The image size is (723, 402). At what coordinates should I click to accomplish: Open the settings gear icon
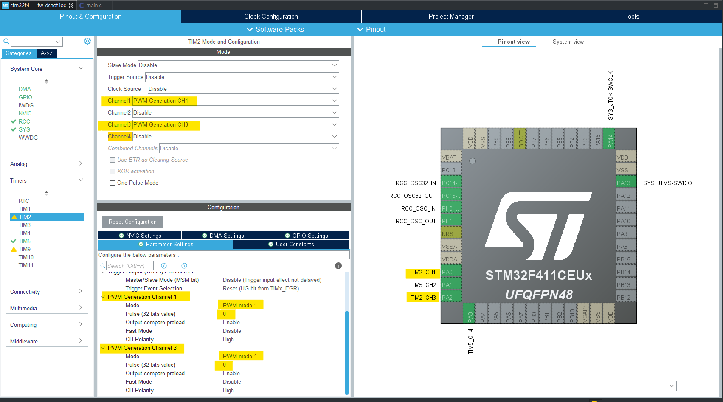click(87, 41)
